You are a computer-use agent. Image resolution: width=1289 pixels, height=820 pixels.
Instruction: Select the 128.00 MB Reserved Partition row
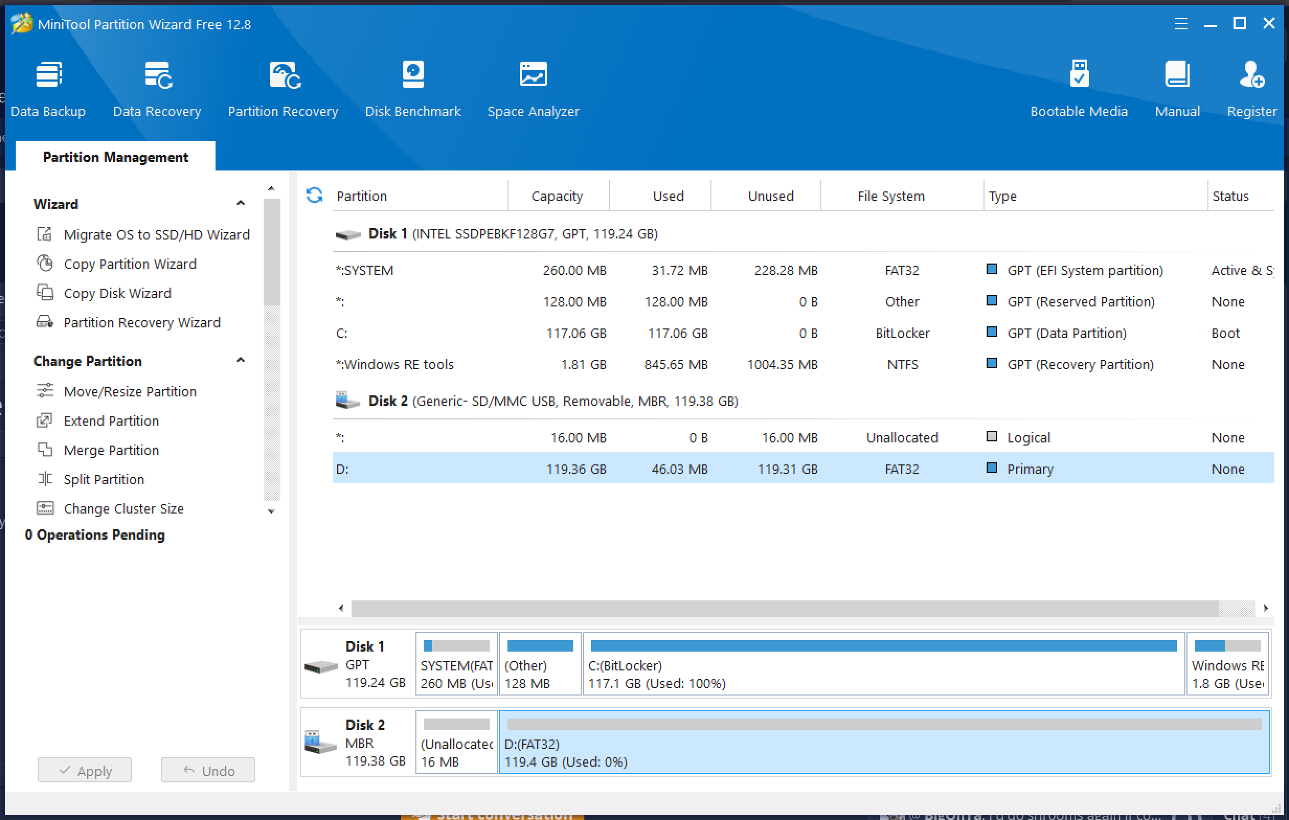tap(803, 302)
